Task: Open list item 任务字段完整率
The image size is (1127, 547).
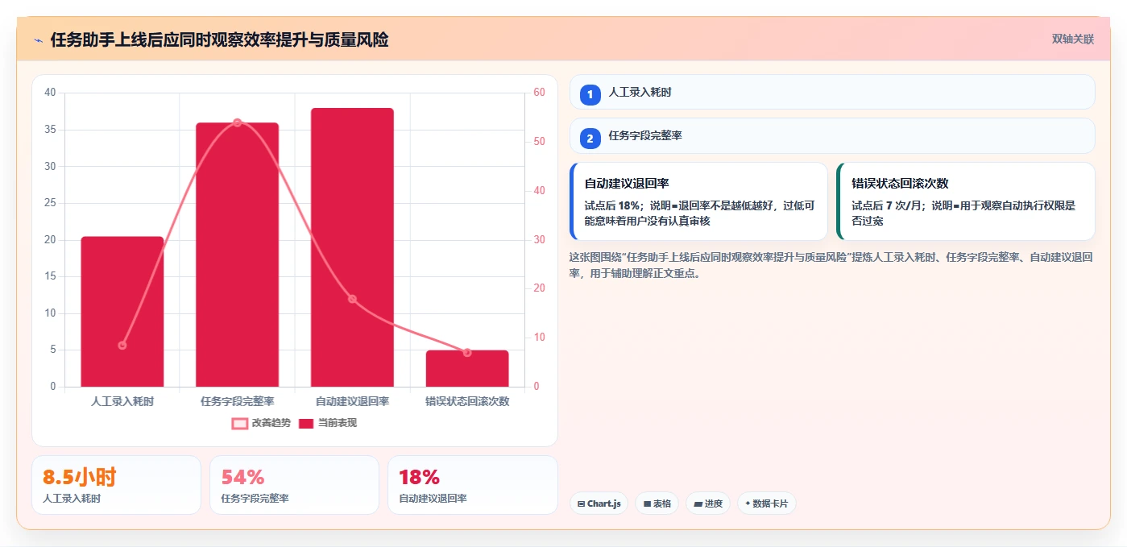Action: pyautogui.click(x=832, y=136)
